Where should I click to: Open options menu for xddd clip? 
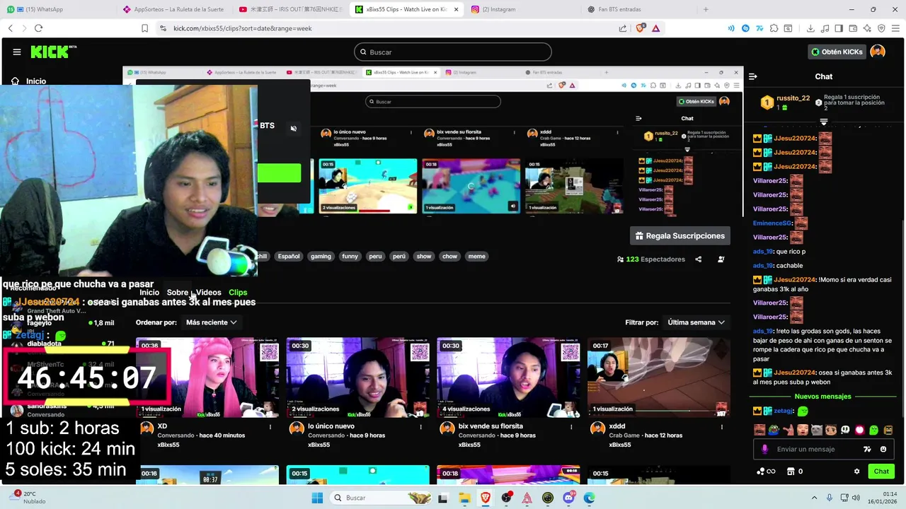[x=722, y=427]
